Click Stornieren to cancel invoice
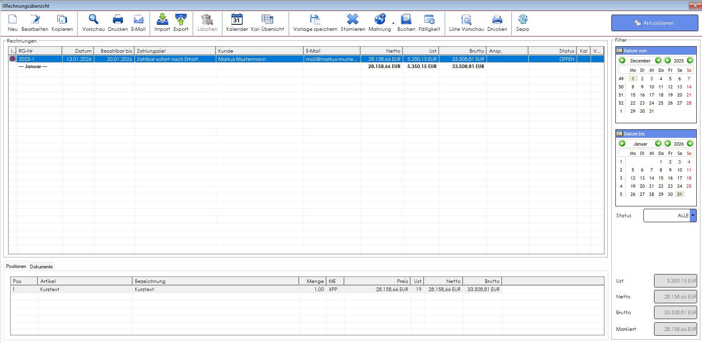702x343 pixels. pyautogui.click(x=352, y=19)
